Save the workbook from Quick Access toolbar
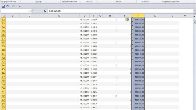Image resolution: width=196 pixels, height=110 pixels. point(3,6)
